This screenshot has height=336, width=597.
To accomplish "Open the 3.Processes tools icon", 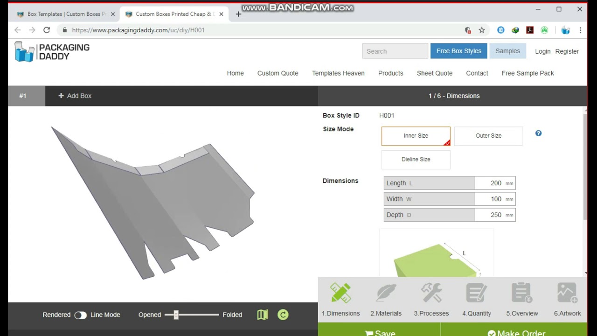I will point(431,293).
